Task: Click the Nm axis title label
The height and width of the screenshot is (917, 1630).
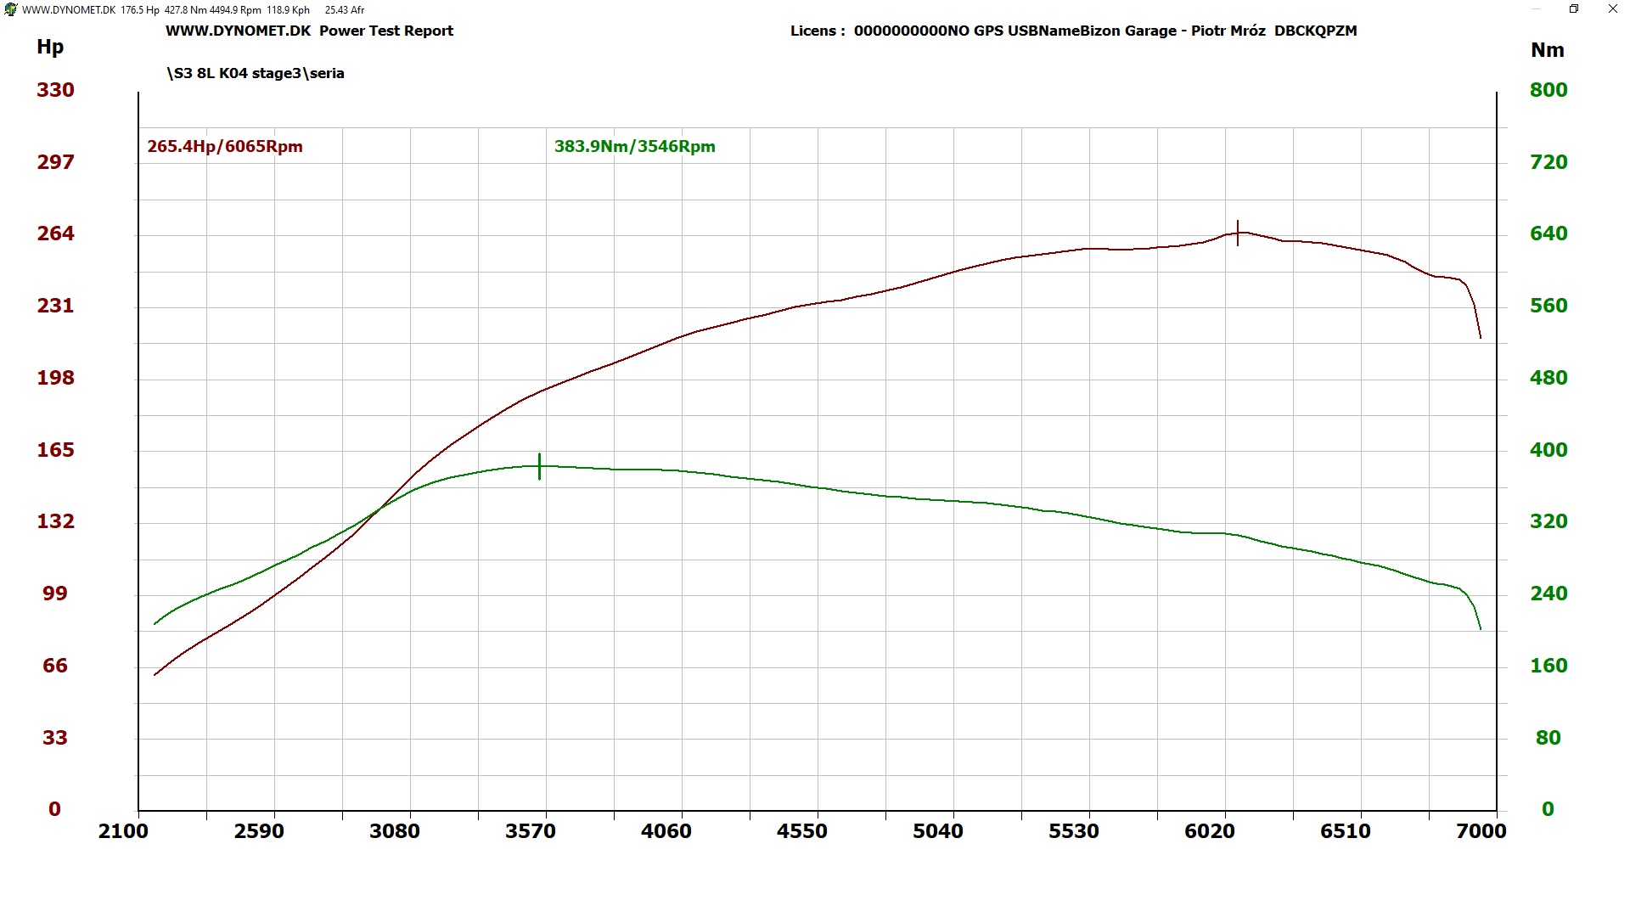Action: [1547, 50]
